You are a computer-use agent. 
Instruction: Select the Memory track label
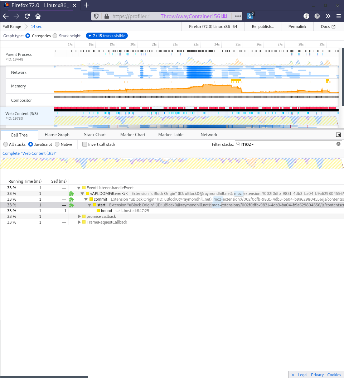[x=30, y=86]
